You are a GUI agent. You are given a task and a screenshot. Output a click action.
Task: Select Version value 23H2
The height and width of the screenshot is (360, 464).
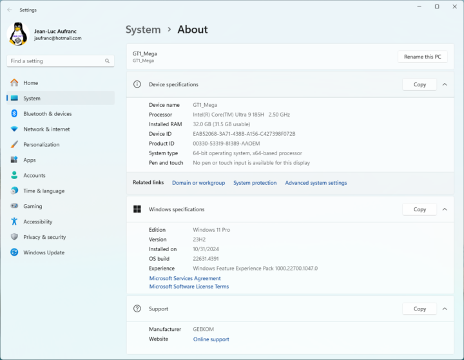click(199, 240)
